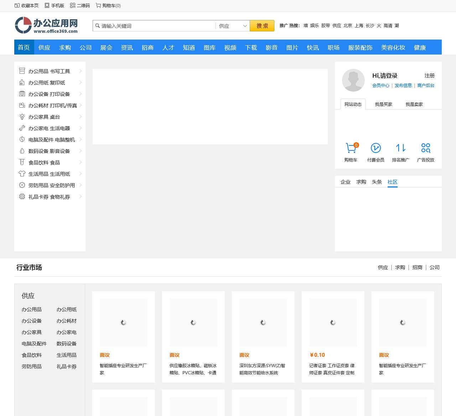The height and width of the screenshot is (416, 456).
Task: Click the 办公用品 书写工具 category icon
Action: point(22,71)
